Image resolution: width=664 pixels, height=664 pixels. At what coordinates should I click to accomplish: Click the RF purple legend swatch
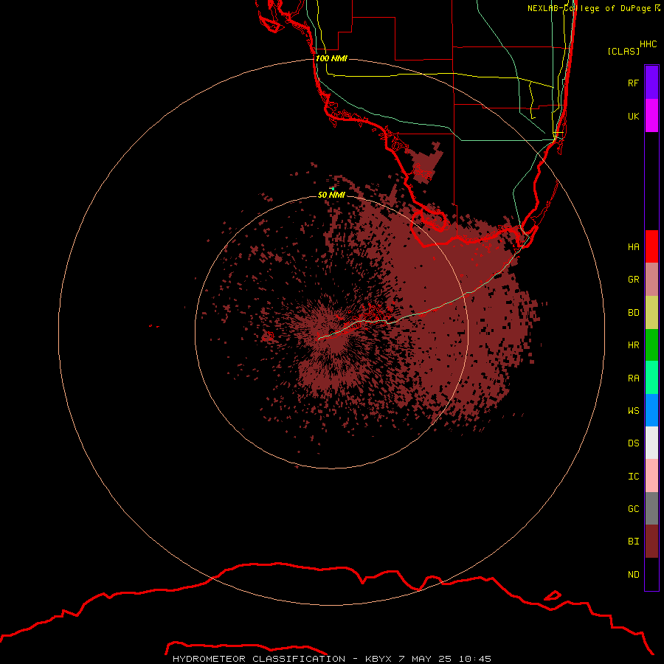tap(651, 83)
